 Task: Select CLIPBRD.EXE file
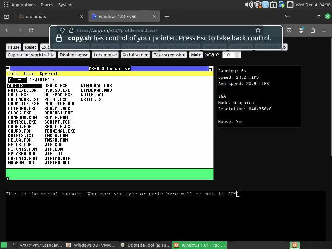[22, 108]
